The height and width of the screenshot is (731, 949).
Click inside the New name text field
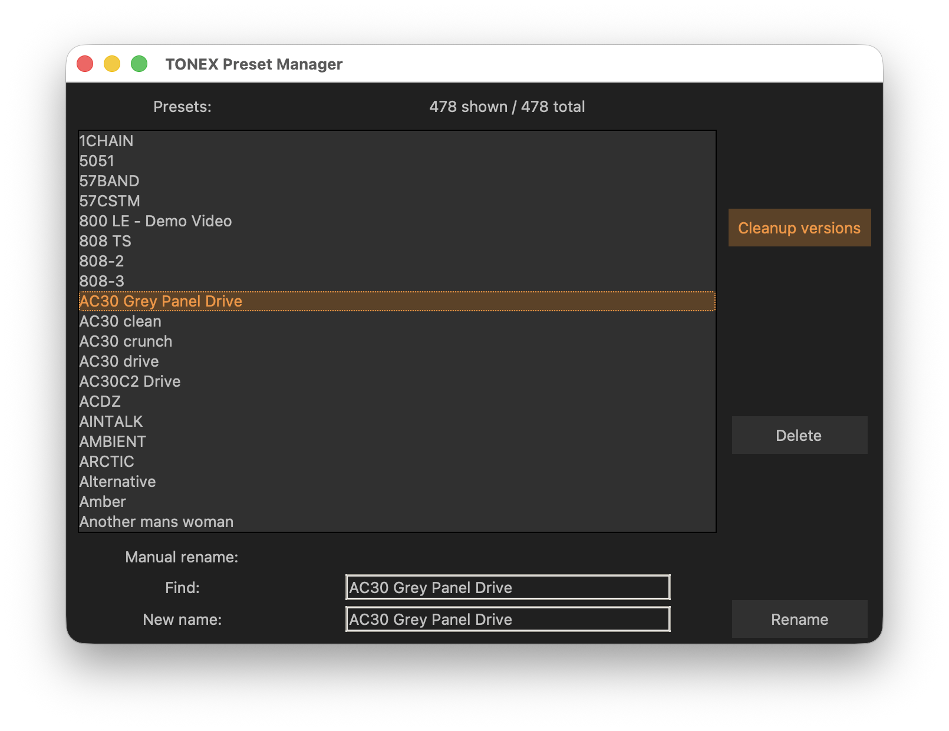click(507, 619)
